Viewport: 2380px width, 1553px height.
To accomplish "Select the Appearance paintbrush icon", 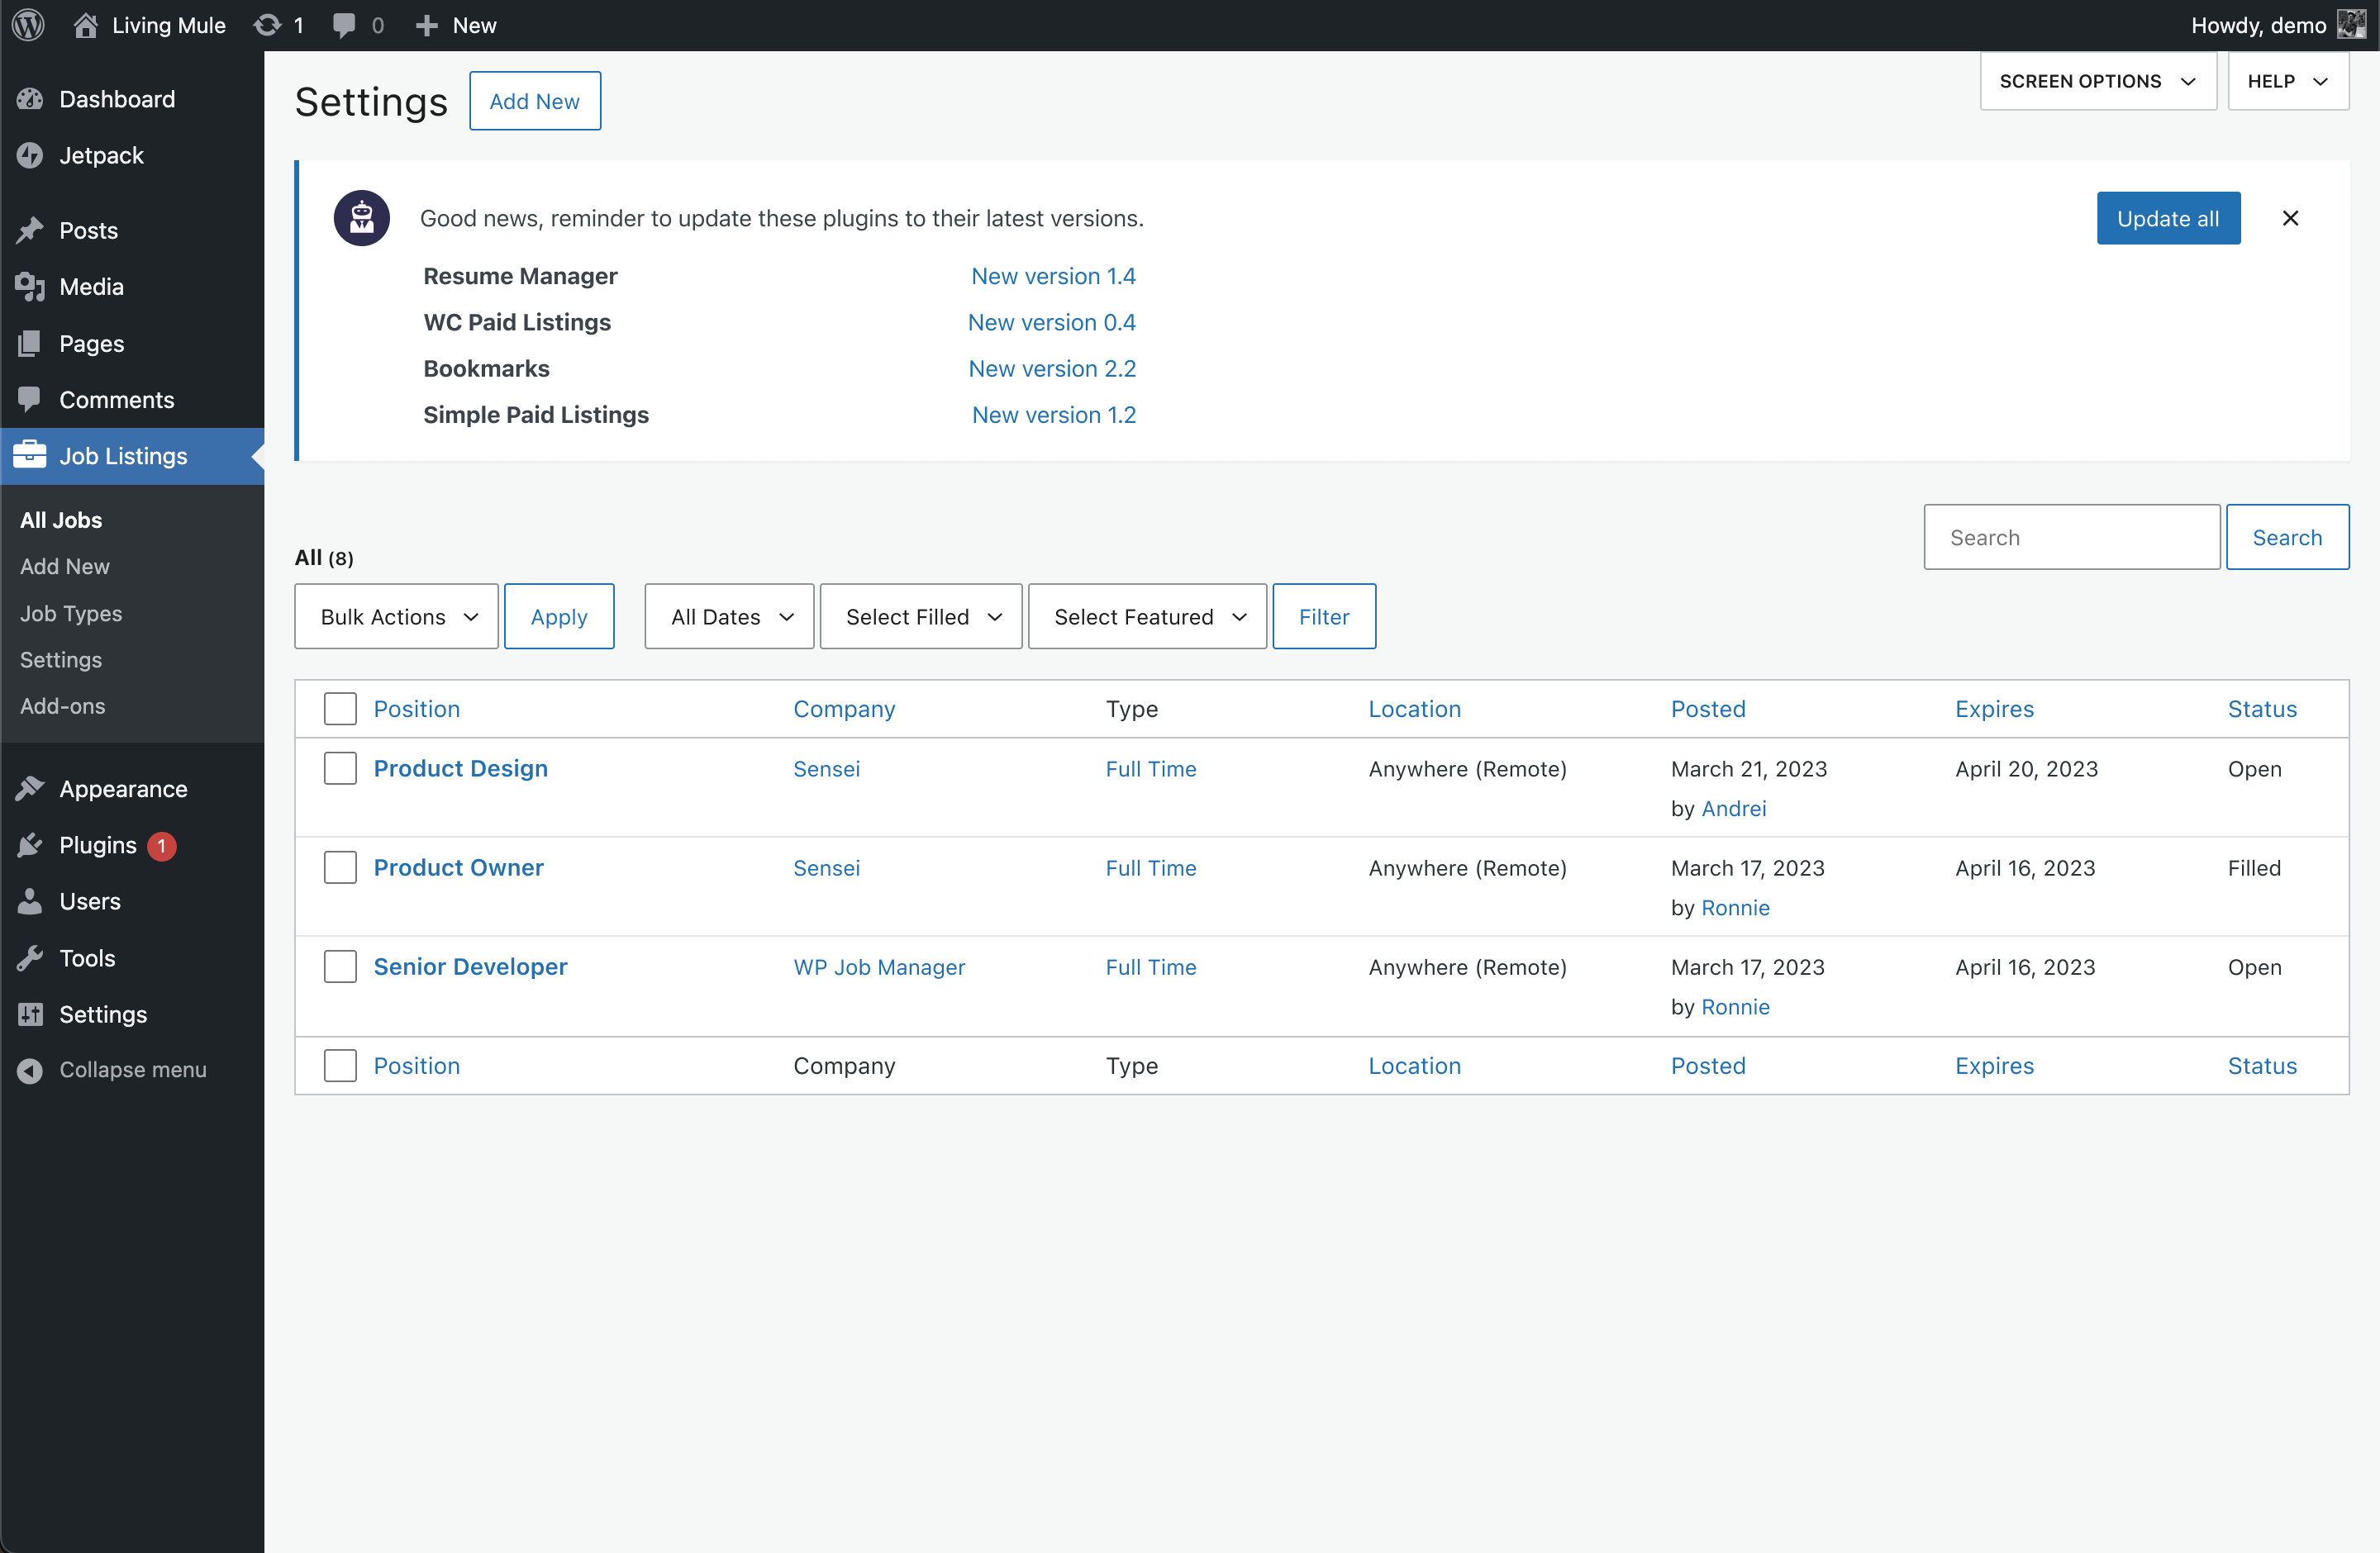I will click(x=31, y=787).
